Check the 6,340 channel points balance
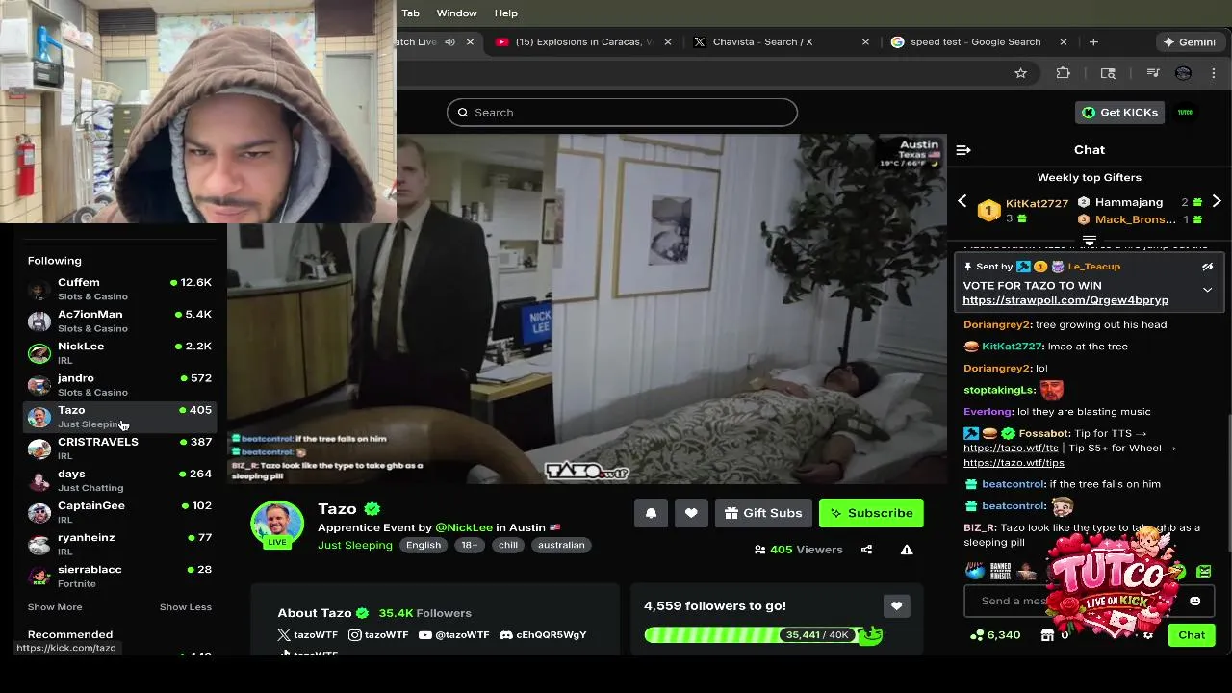The height and width of the screenshot is (693, 1232). point(995,635)
